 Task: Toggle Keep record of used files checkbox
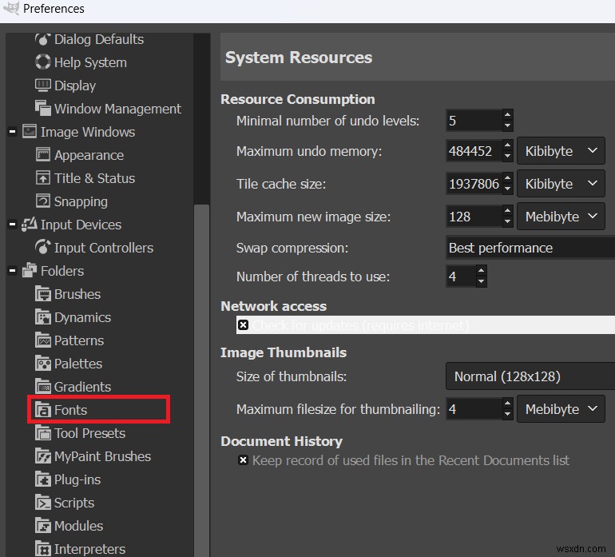(x=243, y=460)
